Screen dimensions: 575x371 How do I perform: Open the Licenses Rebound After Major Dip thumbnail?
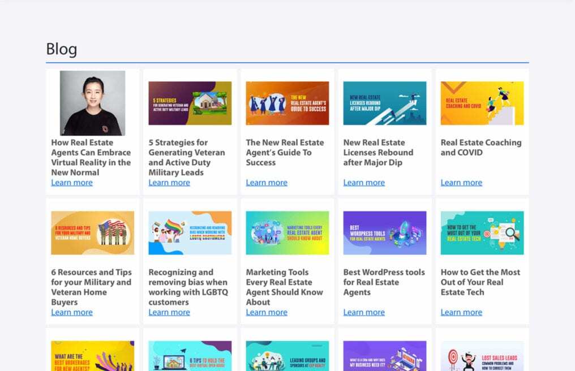click(384, 103)
